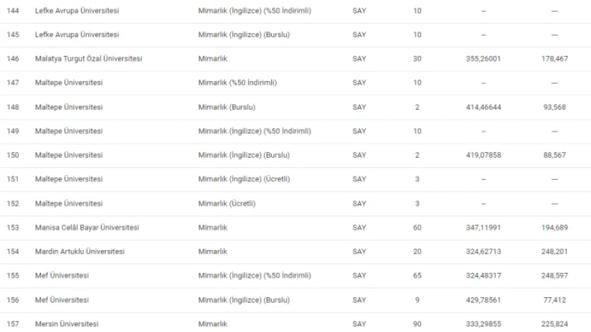Click quota value 90 for Mersin
This screenshot has width=591, height=332.
(x=417, y=324)
